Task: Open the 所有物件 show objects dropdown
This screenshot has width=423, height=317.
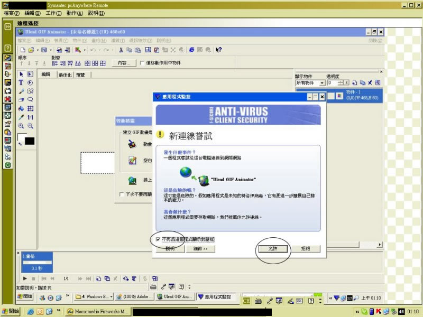Action: [322, 83]
